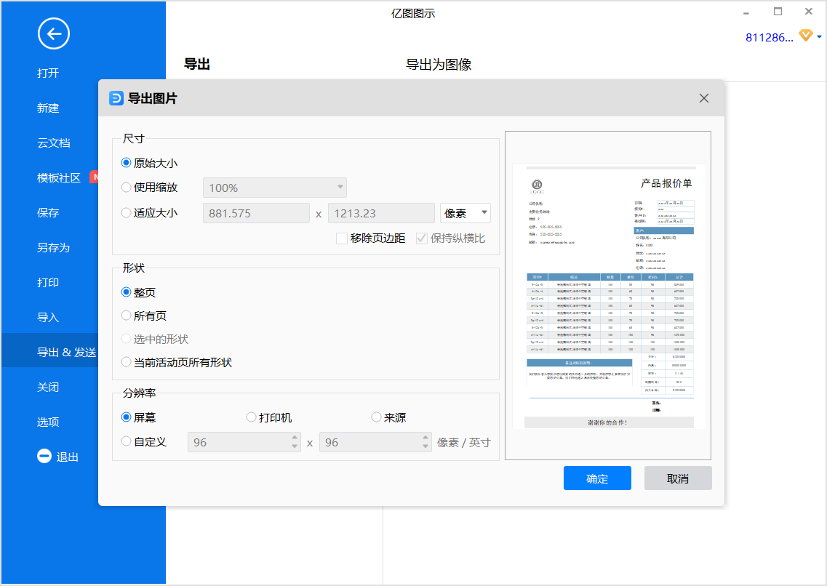Click the 811286... account name link
827x586 pixels.
point(769,37)
